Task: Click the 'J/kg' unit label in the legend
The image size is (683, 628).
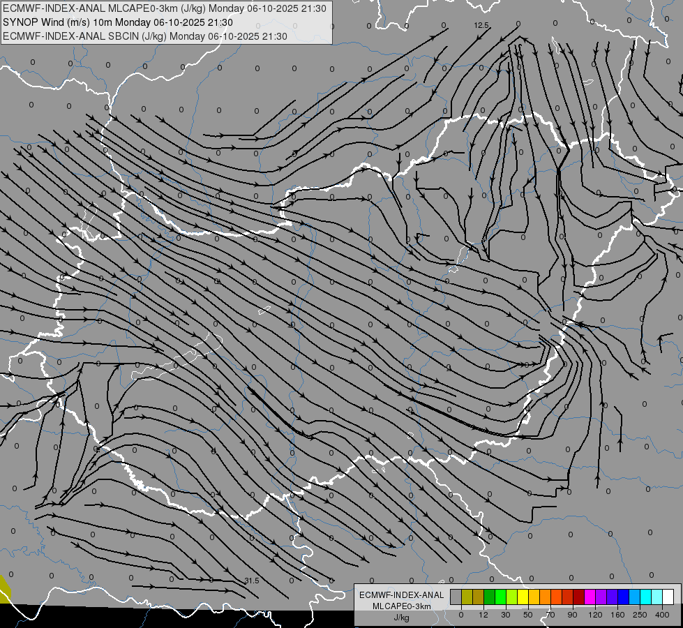Action: [x=402, y=618]
